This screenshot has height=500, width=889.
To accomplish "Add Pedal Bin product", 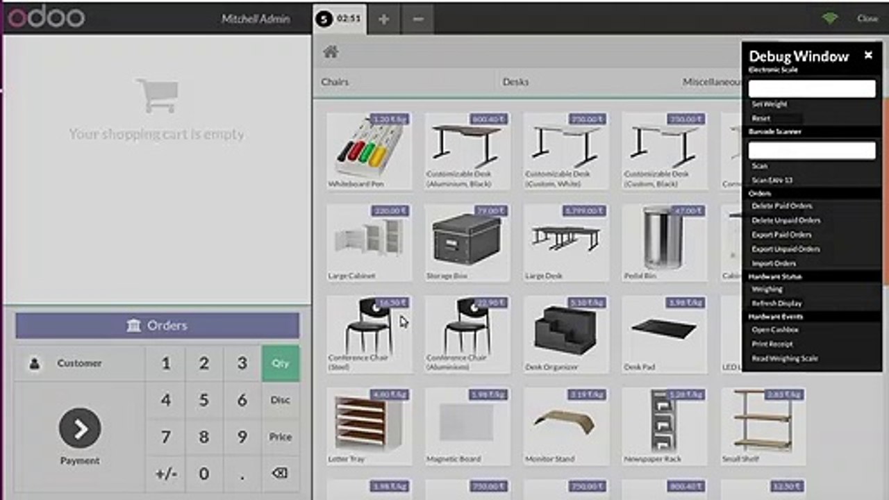I will [x=665, y=243].
